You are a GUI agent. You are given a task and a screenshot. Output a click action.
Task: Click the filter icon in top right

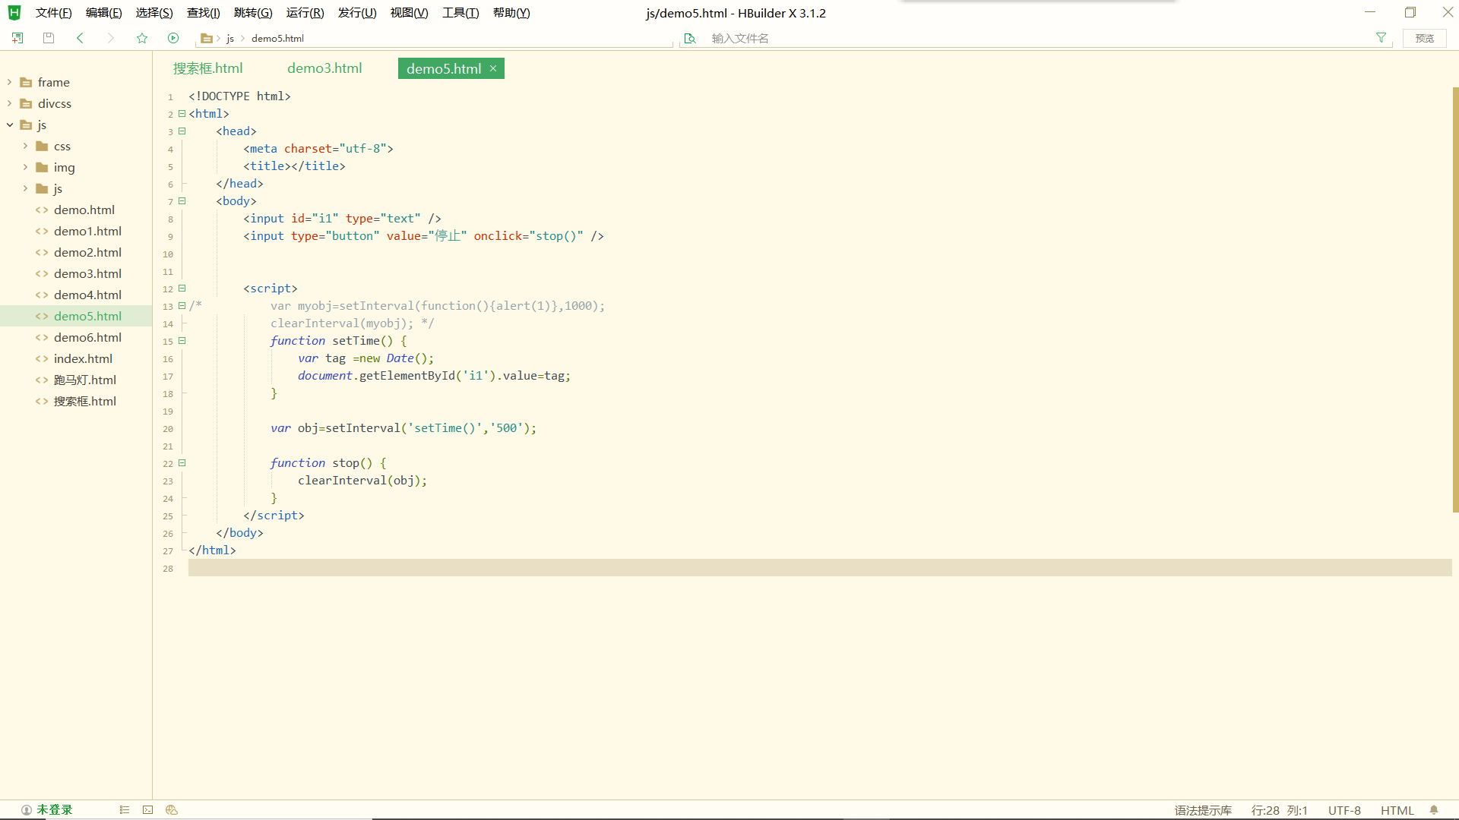click(1381, 37)
